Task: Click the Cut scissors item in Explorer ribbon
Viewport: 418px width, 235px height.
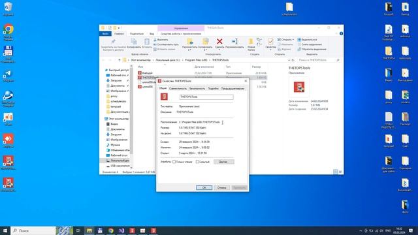Action: pos(161,40)
